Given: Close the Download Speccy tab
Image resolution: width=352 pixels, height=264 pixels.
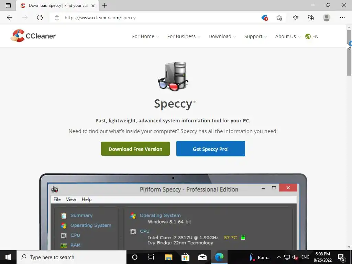Looking at the screenshot, I should pos(93,5).
